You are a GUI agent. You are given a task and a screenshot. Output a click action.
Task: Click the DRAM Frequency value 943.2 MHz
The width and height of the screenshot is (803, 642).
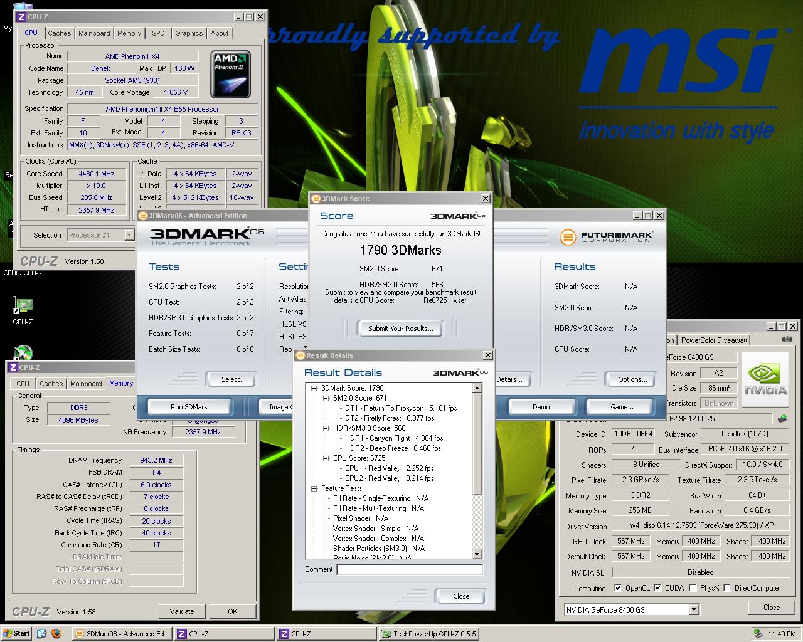(x=156, y=460)
